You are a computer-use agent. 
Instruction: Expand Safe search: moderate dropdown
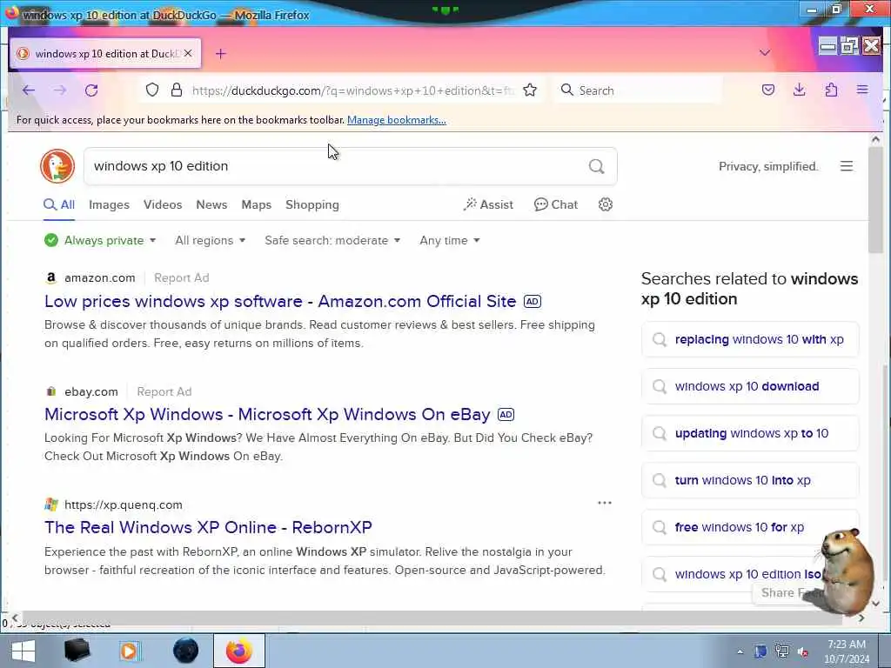(x=332, y=240)
